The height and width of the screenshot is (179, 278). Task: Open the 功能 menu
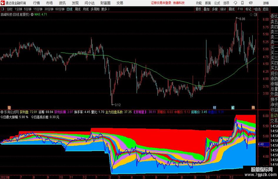point(199,3)
